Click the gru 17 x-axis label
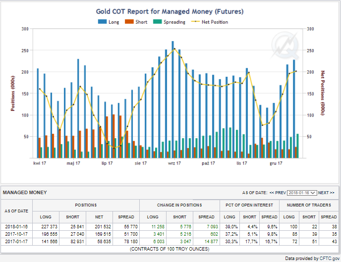The height and width of the screenshot is (262, 341). pyautogui.click(x=276, y=163)
